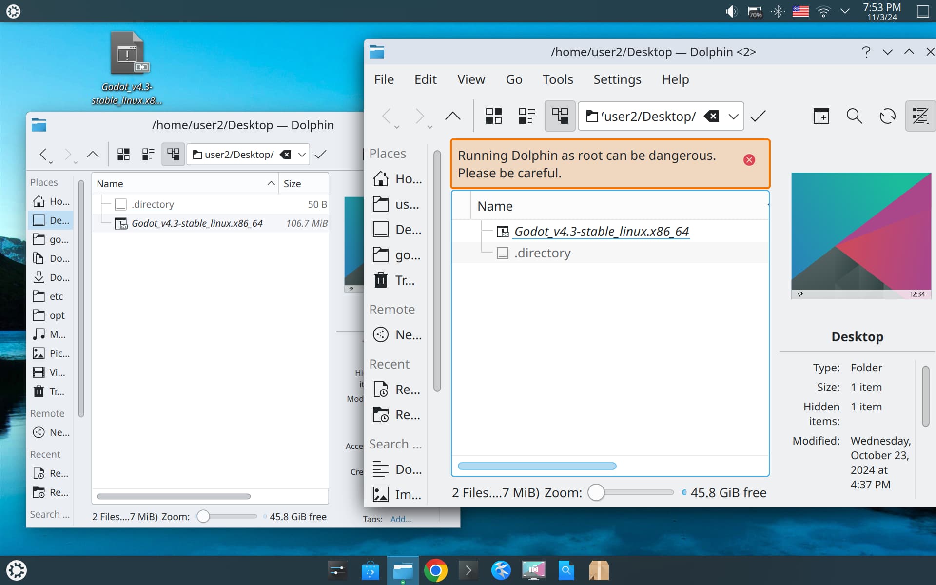Switch first Dolphin window to Icons view
Screen dimensions: 936x585
pos(123,155)
